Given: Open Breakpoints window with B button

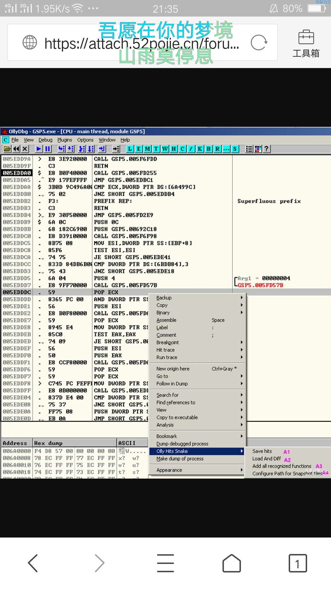Looking at the screenshot, I should click(x=209, y=149).
